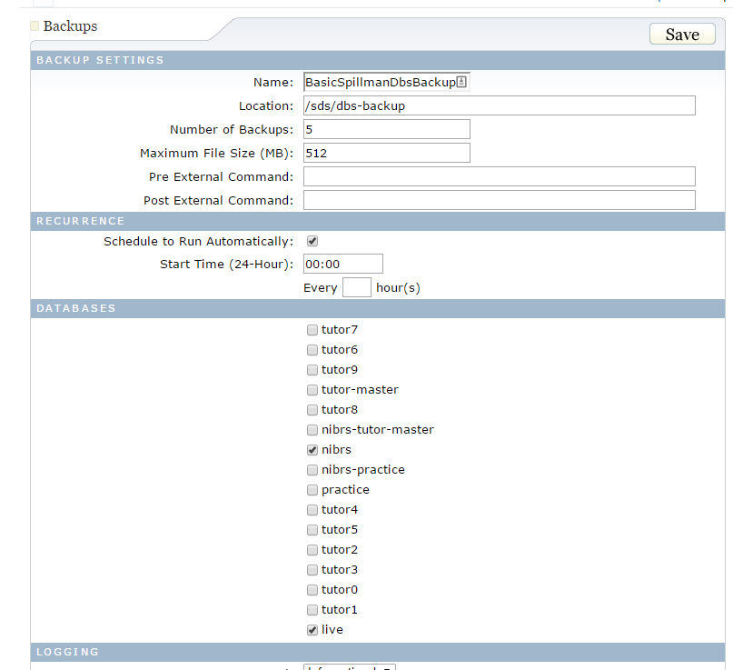Click the Location input field
The width and height of the screenshot is (733, 670).
[x=499, y=105]
